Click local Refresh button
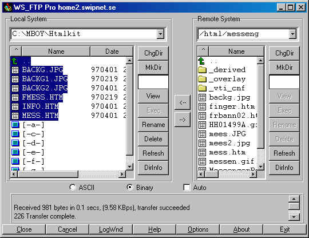This screenshot has width=309, height=238. [153, 153]
